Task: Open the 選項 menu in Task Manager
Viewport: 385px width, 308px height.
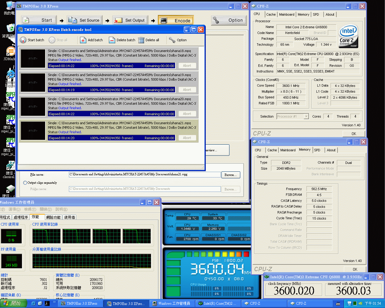Action: (14, 209)
